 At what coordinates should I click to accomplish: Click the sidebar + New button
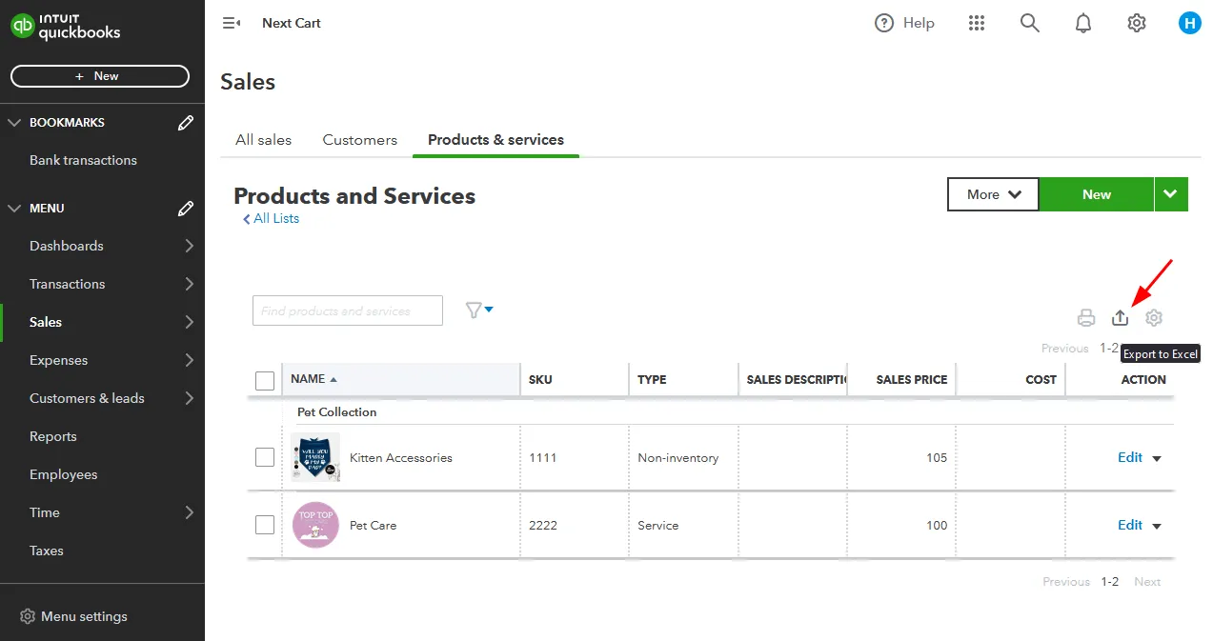tap(100, 76)
